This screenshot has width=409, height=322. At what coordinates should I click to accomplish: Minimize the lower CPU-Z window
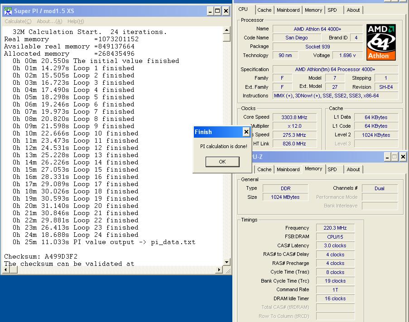pyautogui.click(x=387, y=157)
